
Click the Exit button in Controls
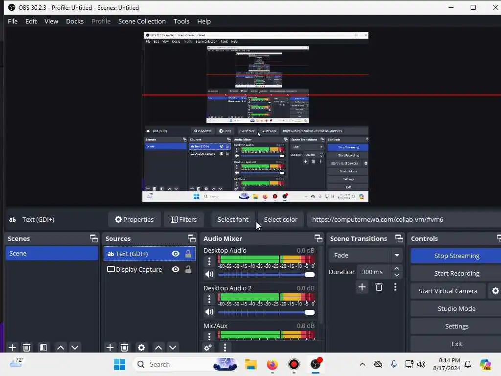click(456, 344)
